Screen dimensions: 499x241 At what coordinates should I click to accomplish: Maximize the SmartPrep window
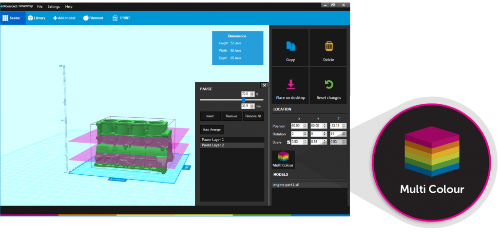[x=333, y=5]
